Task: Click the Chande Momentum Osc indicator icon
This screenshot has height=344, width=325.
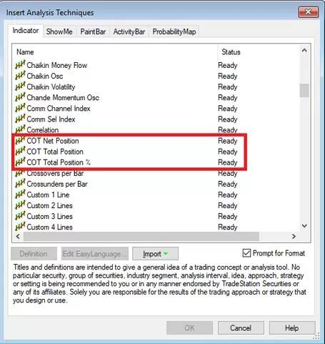Action: click(20, 97)
